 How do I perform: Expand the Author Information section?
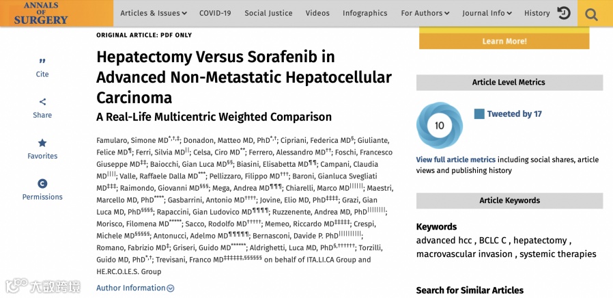pyautogui.click(x=135, y=288)
